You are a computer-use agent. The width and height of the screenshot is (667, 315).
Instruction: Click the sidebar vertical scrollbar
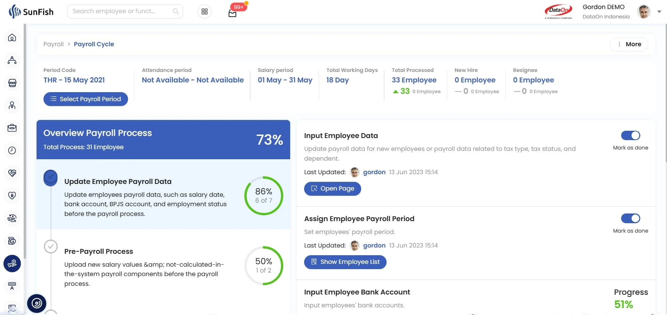pyautogui.click(x=25, y=141)
